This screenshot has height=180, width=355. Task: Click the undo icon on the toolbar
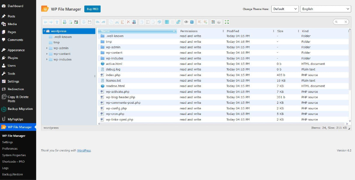pyautogui.click(x=98, y=22)
